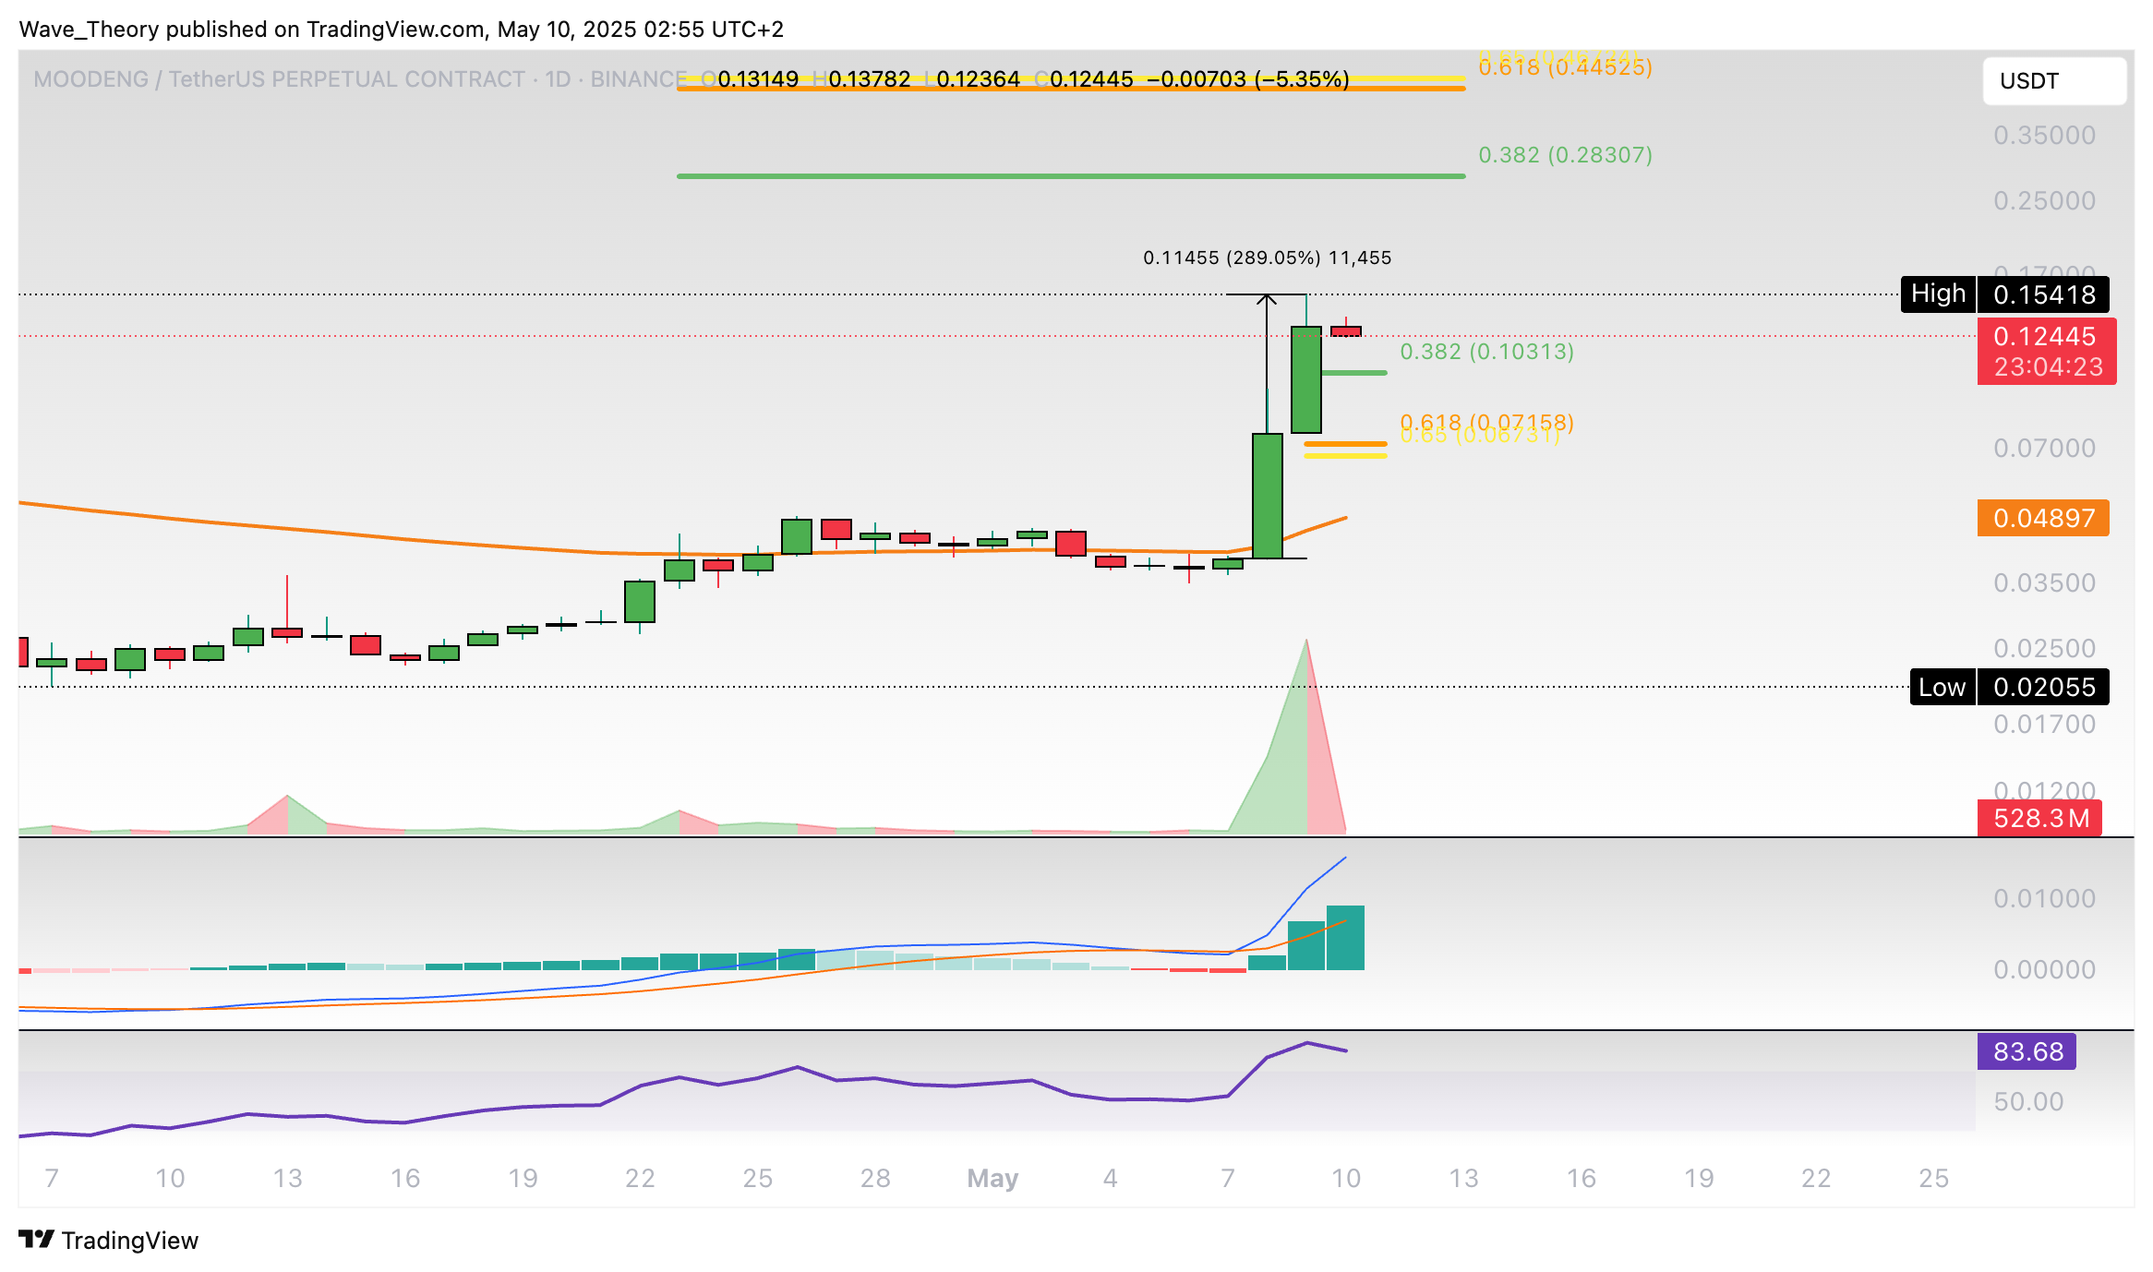Viewport: 2153px width, 1272px height.
Task: Click the latest red daily candle
Action: coord(1346,330)
